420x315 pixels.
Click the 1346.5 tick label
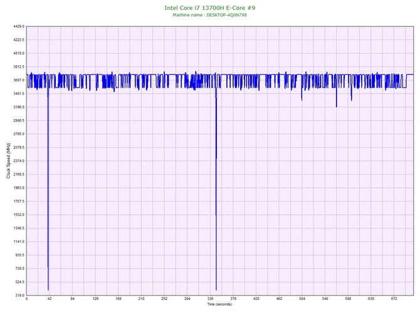[x=19, y=229]
